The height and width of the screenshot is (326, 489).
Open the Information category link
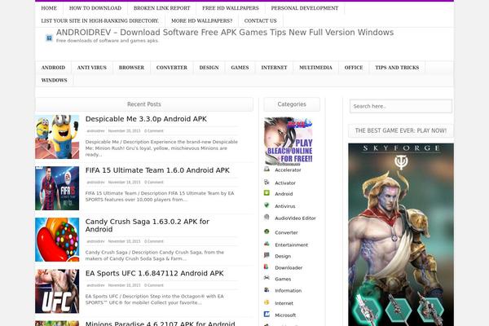[289, 290]
